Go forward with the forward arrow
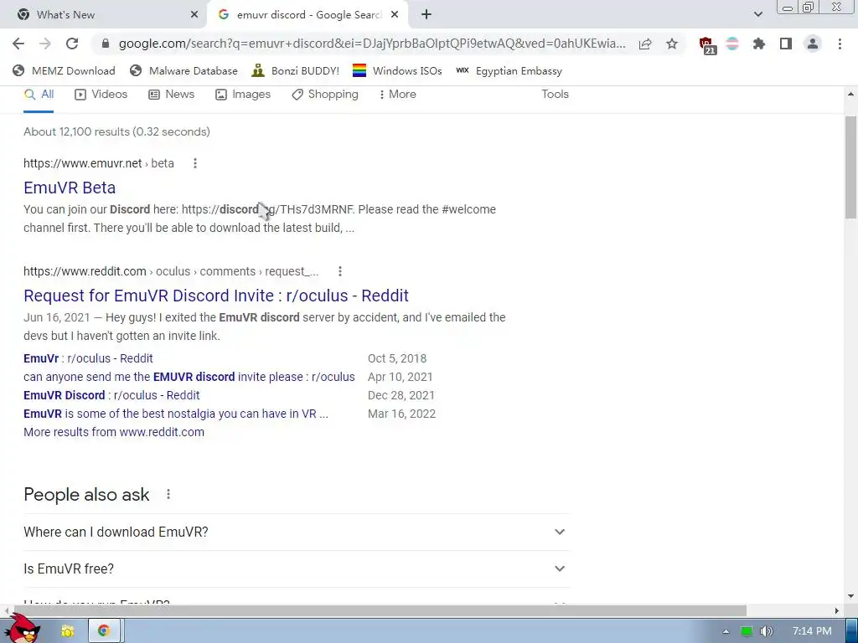The height and width of the screenshot is (643, 858). 45,44
